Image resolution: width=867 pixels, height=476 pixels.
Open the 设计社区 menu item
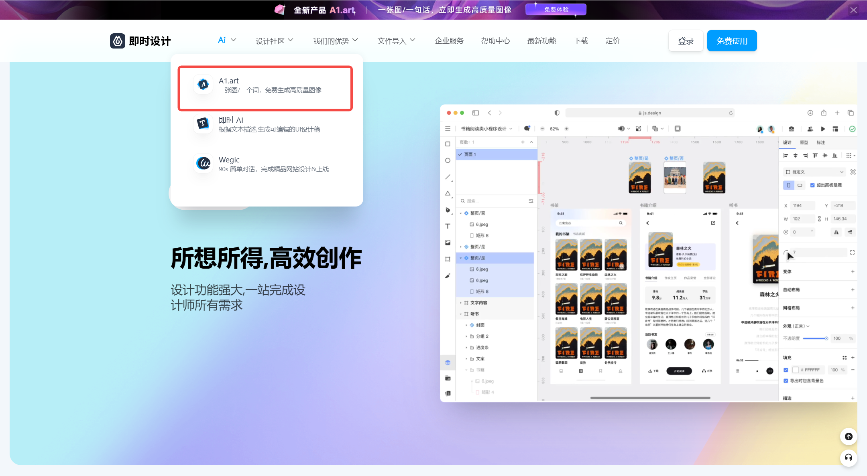(x=274, y=41)
